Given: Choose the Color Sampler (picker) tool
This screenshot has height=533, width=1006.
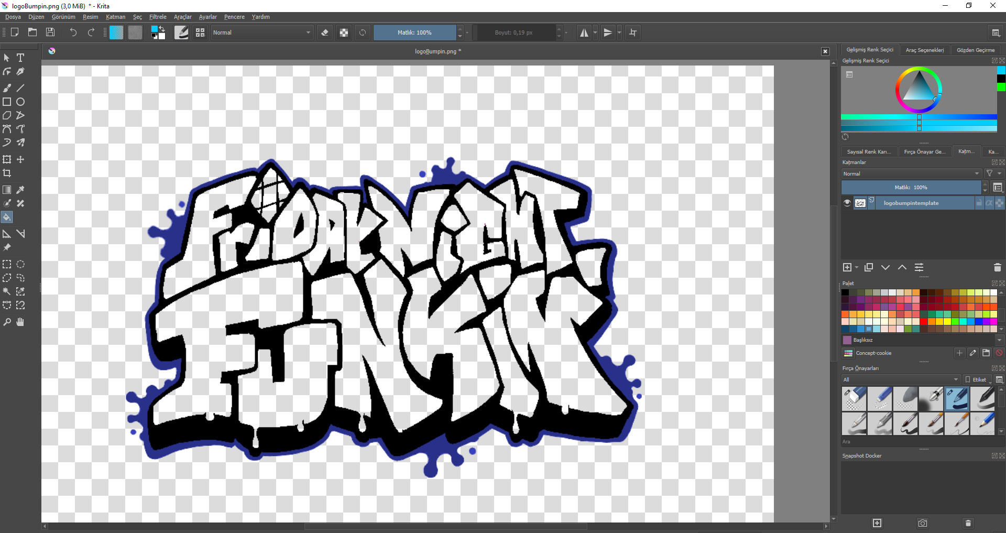Looking at the screenshot, I should tap(20, 190).
